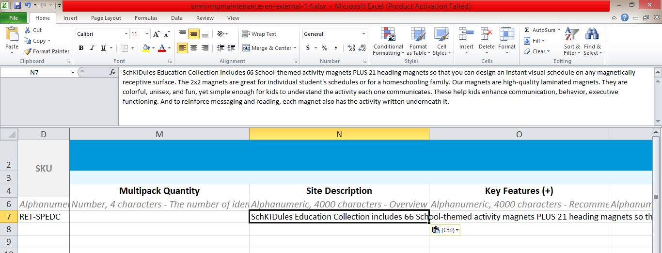Open Find & Select binoculars menu
Viewport: 662px width, 253px height.
592,41
